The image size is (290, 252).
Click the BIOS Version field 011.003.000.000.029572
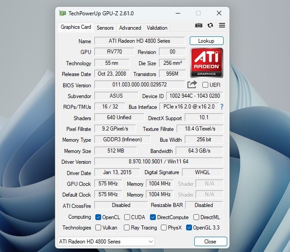[x=140, y=85]
